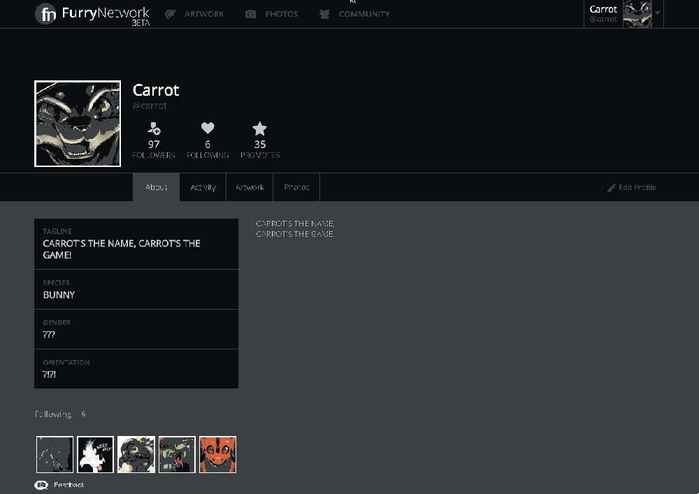699x494 pixels.
Task: Click the Feedback chat icon
Action: click(x=41, y=485)
